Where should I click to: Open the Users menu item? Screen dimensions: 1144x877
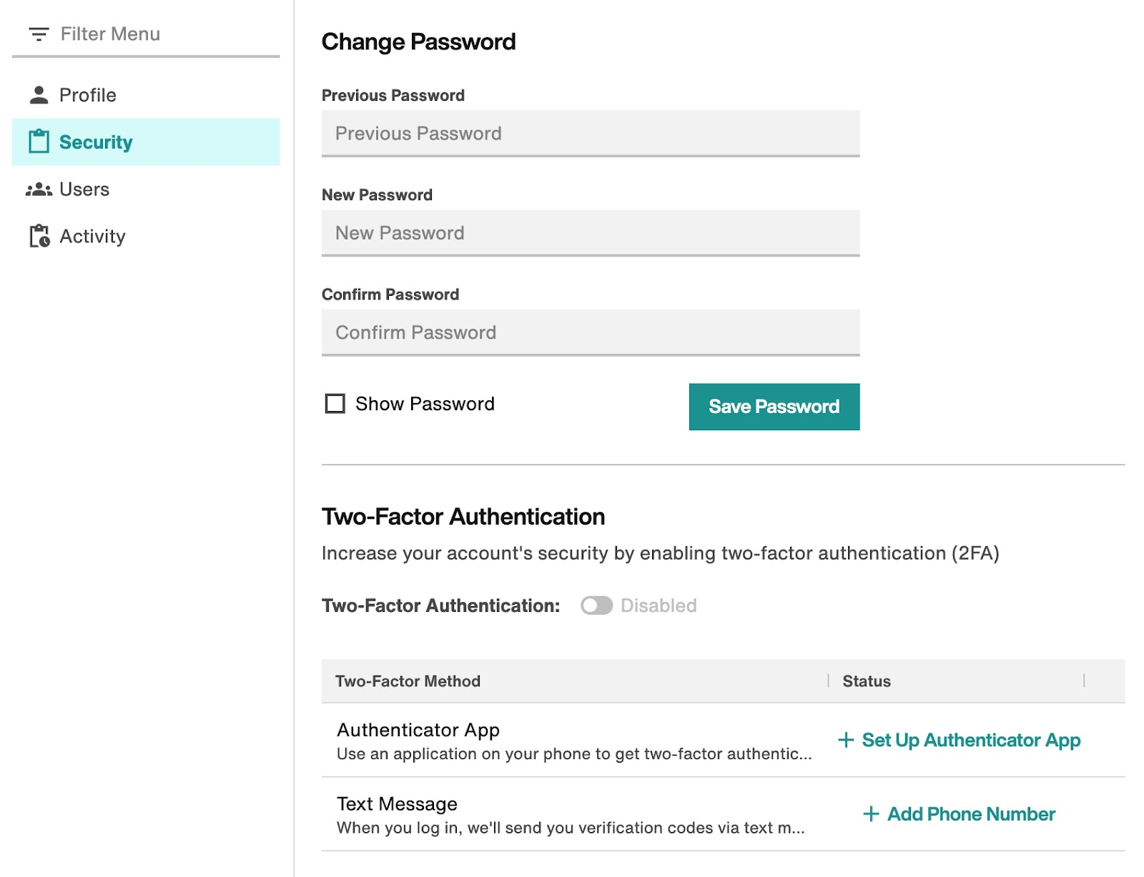(146, 189)
